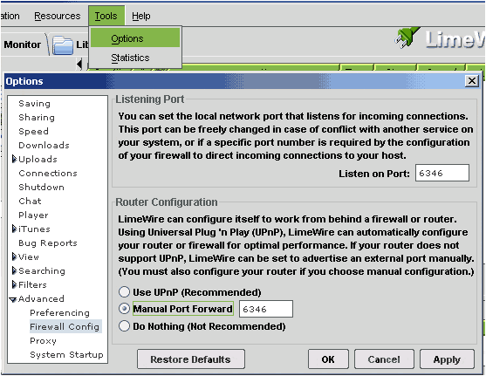Open the Help menu
486x376 pixels.
pyautogui.click(x=141, y=16)
